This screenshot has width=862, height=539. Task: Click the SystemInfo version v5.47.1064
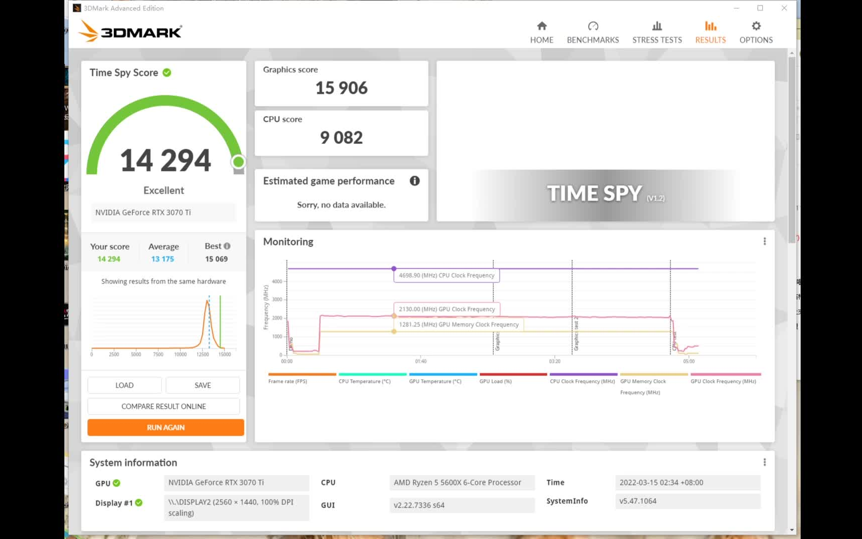tap(688, 501)
